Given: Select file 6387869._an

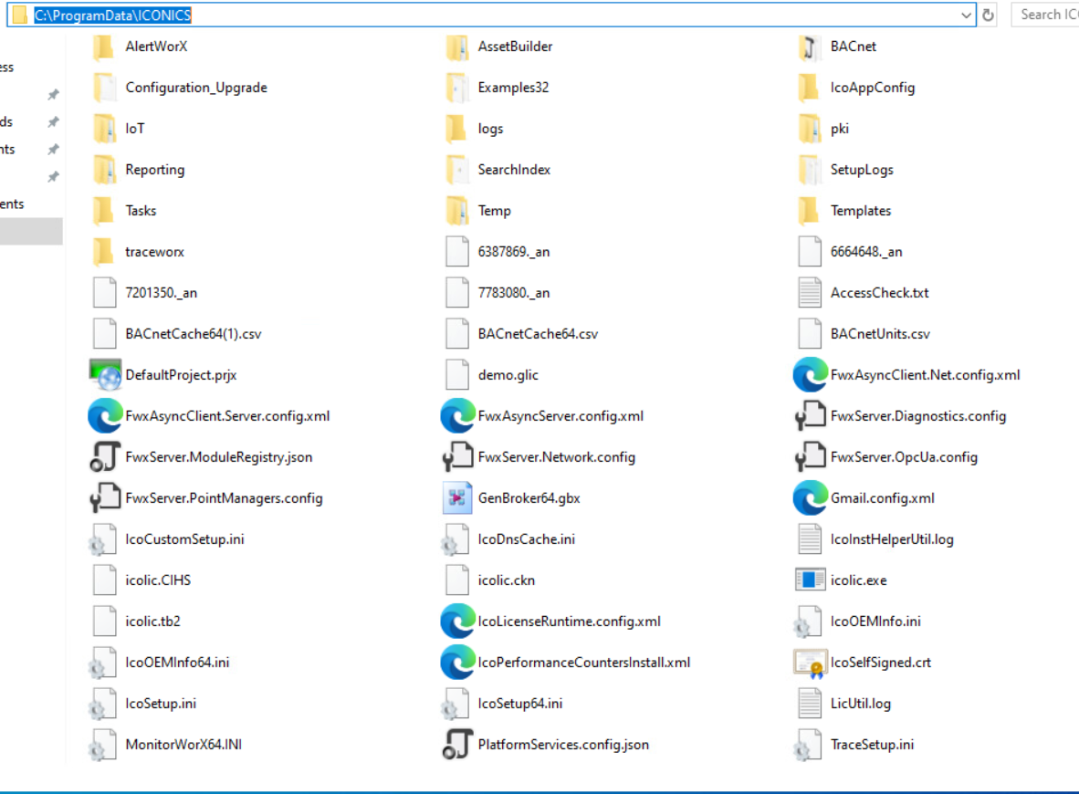Looking at the screenshot, I should coord(514,252).
